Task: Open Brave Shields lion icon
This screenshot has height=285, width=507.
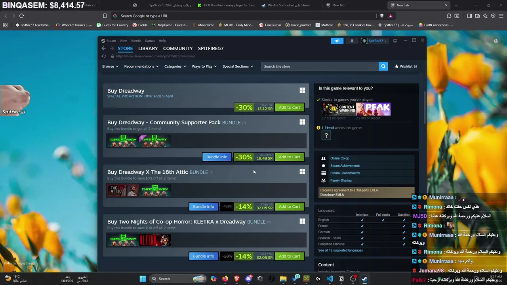Action: click(x=381, y=16)
